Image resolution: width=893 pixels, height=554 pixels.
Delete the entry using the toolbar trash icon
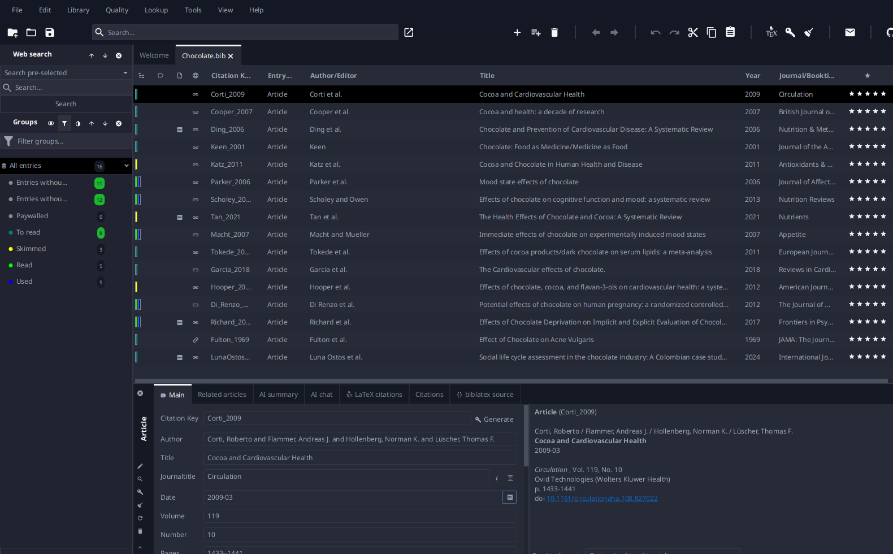(x=554, y=33)
